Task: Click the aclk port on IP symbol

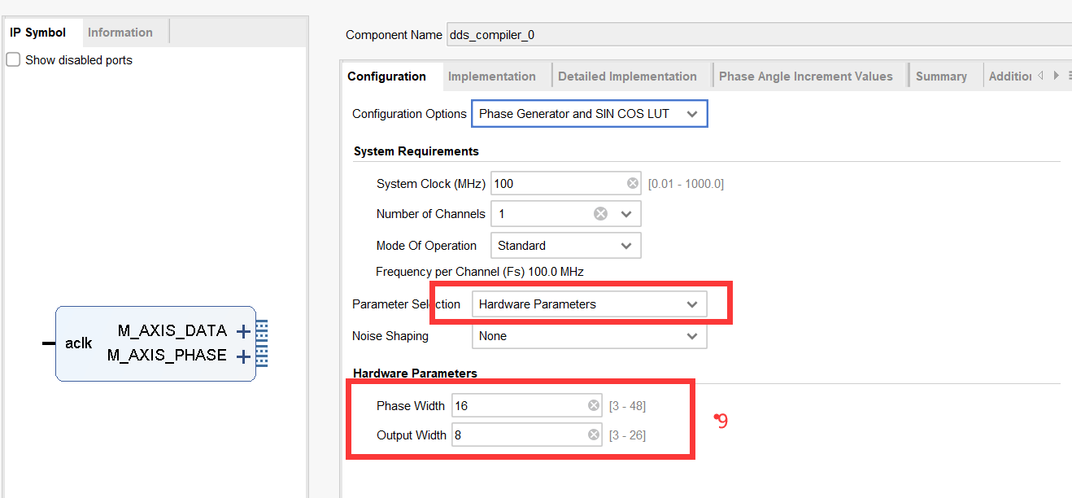Action: click(x=78, y=343)
